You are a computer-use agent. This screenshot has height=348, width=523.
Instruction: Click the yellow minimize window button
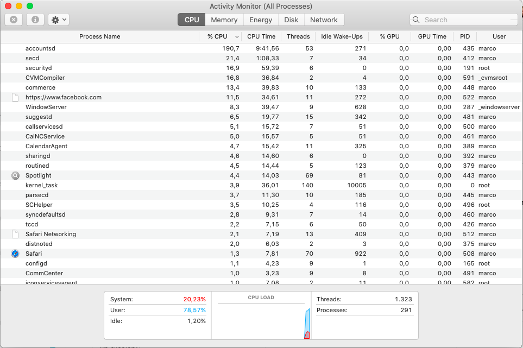coord(19,6)
